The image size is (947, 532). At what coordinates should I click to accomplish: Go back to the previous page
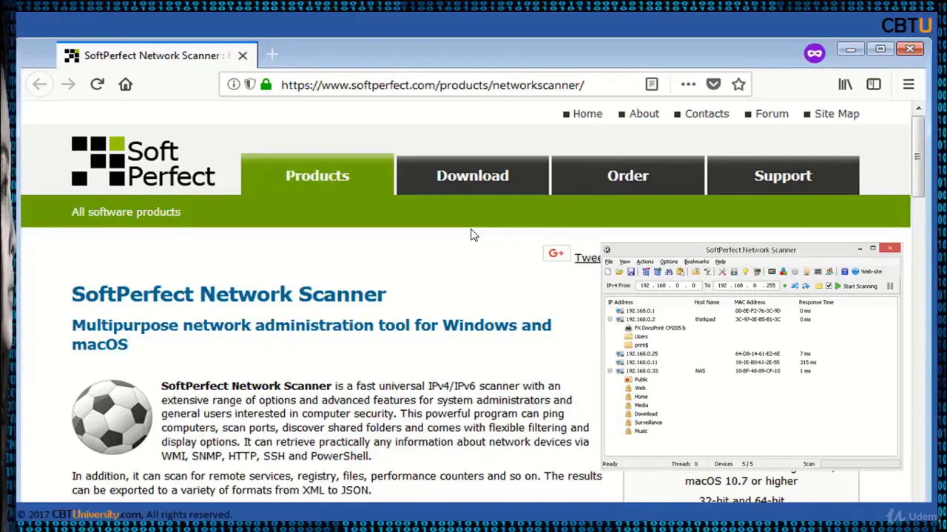tap(40, 84)
